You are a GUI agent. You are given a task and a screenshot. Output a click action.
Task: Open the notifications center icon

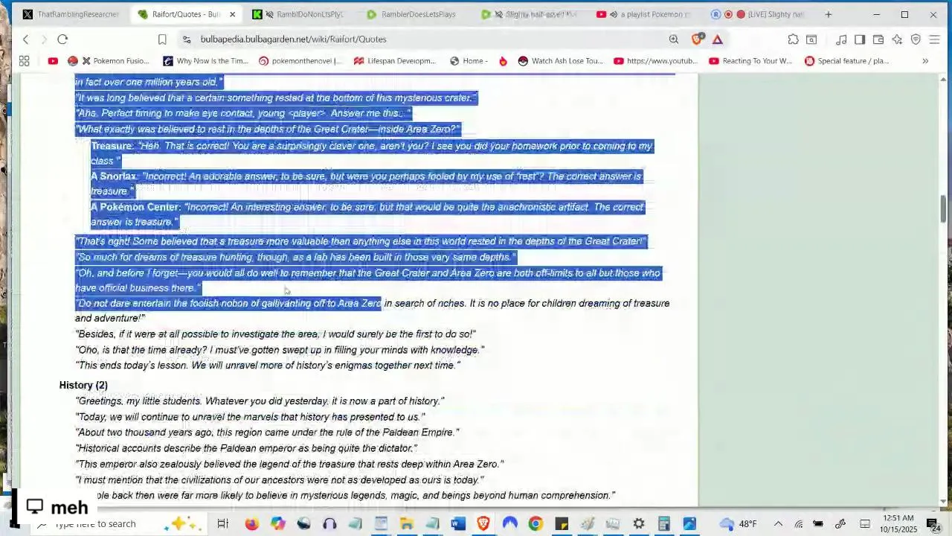click(932, 524)
